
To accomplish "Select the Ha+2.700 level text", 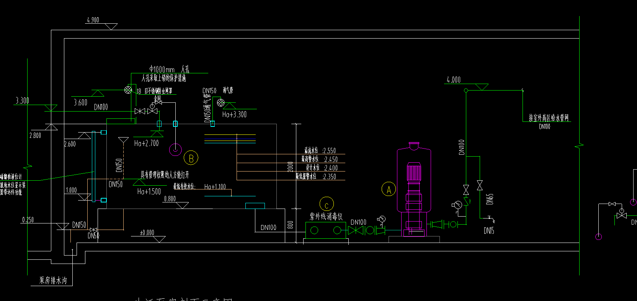I will [146, 143].
